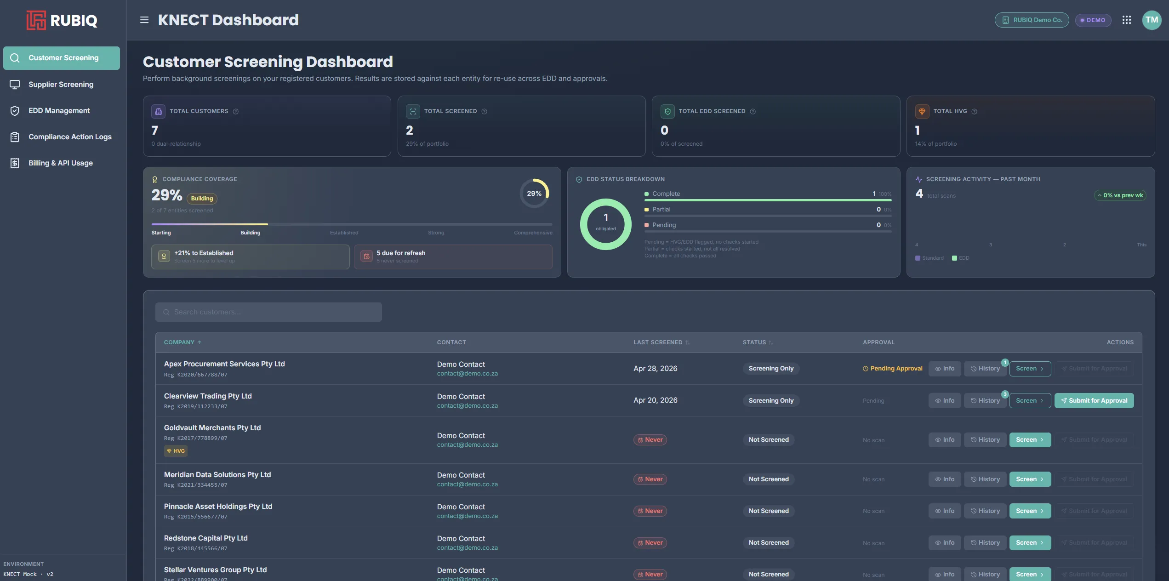Open Screen for Pinnacle Asset Holdings
The width and height of the screenshot is (1169, 581).
(1030, 511)
